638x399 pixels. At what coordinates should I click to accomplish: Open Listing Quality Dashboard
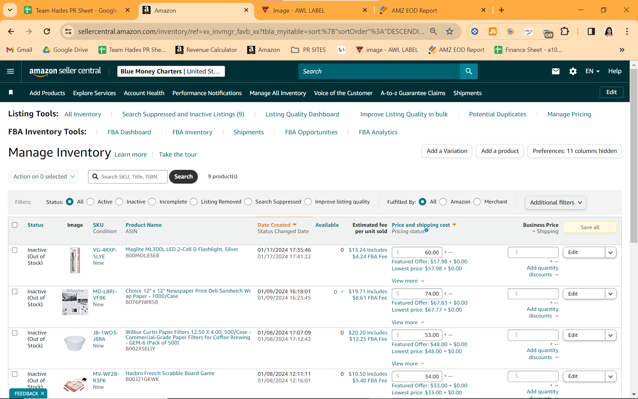(302, 114)
